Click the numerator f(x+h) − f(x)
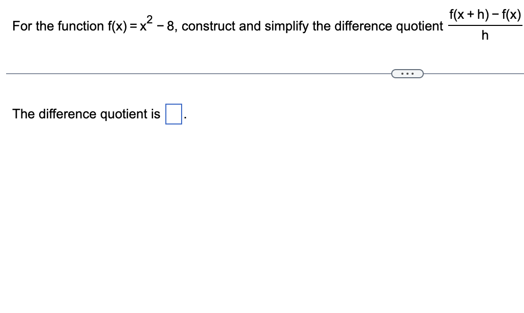Image resolution: width=524 pixels, height=313 pixels. pos(484,15)
